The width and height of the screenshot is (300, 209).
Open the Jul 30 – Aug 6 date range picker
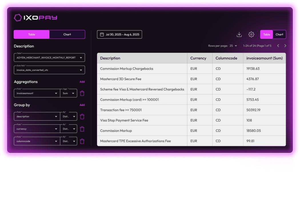[x=119, y=35]
